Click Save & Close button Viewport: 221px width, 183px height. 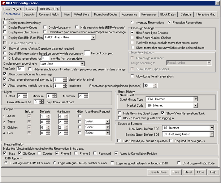click(x=158, y=172)
